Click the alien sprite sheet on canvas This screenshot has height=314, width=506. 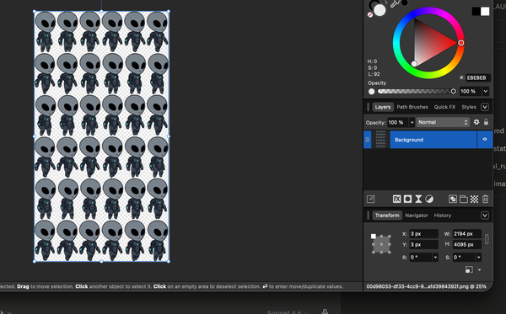pos(101,136)
